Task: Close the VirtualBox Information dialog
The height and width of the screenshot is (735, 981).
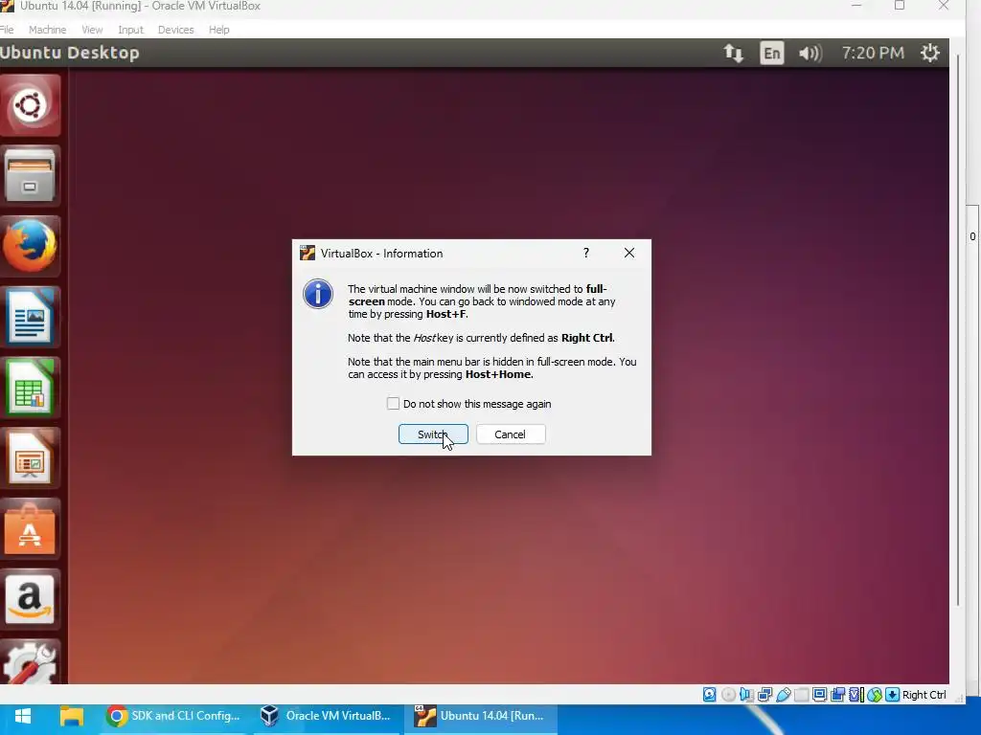Action: point(629,253)
